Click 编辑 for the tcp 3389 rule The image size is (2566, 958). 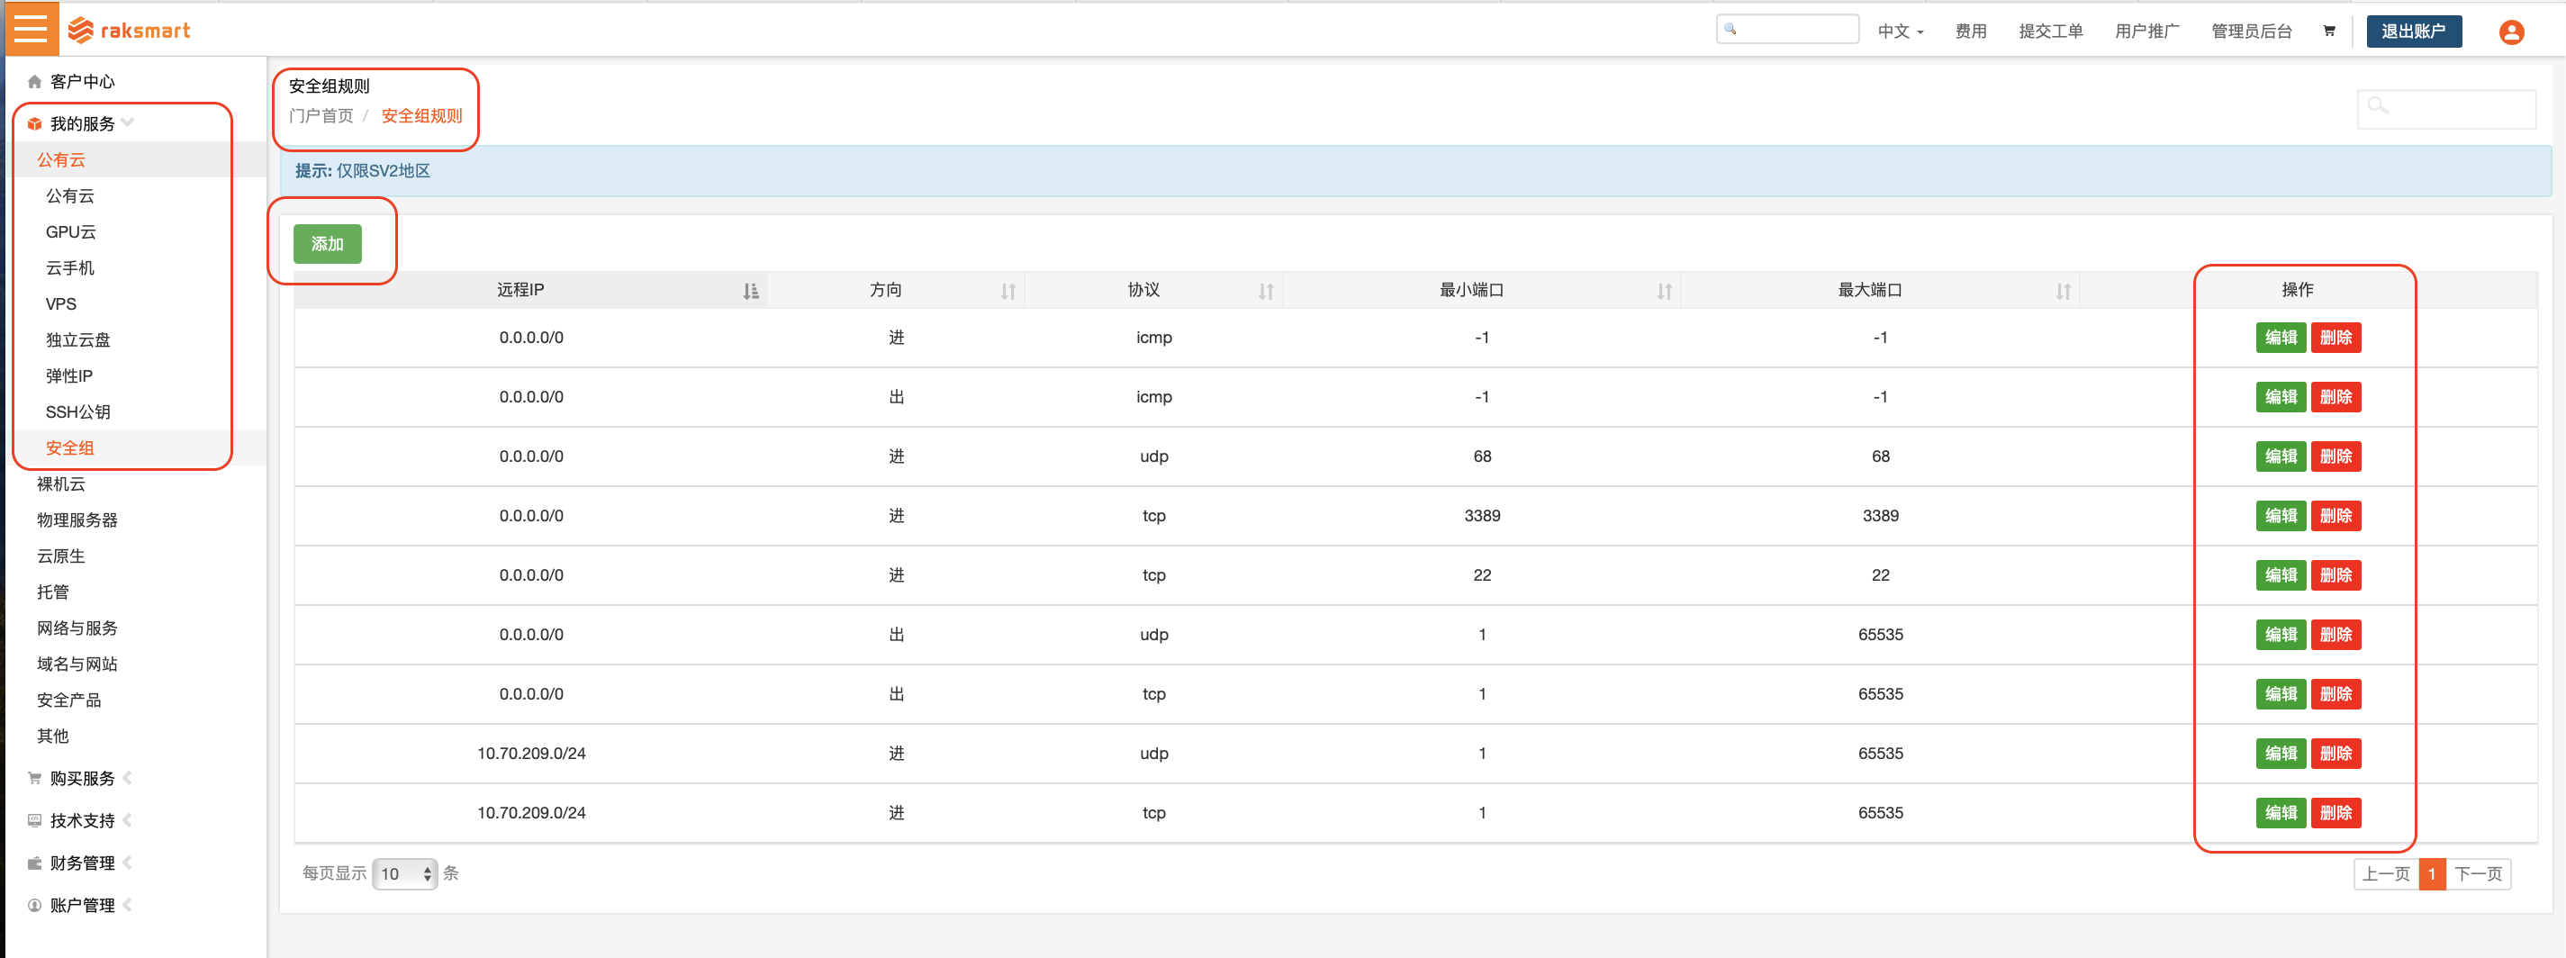(2279, 516)
